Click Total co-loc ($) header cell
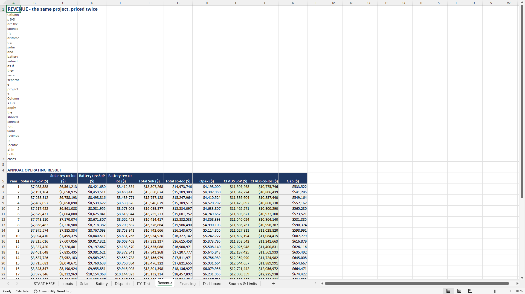 pos(178,178)
